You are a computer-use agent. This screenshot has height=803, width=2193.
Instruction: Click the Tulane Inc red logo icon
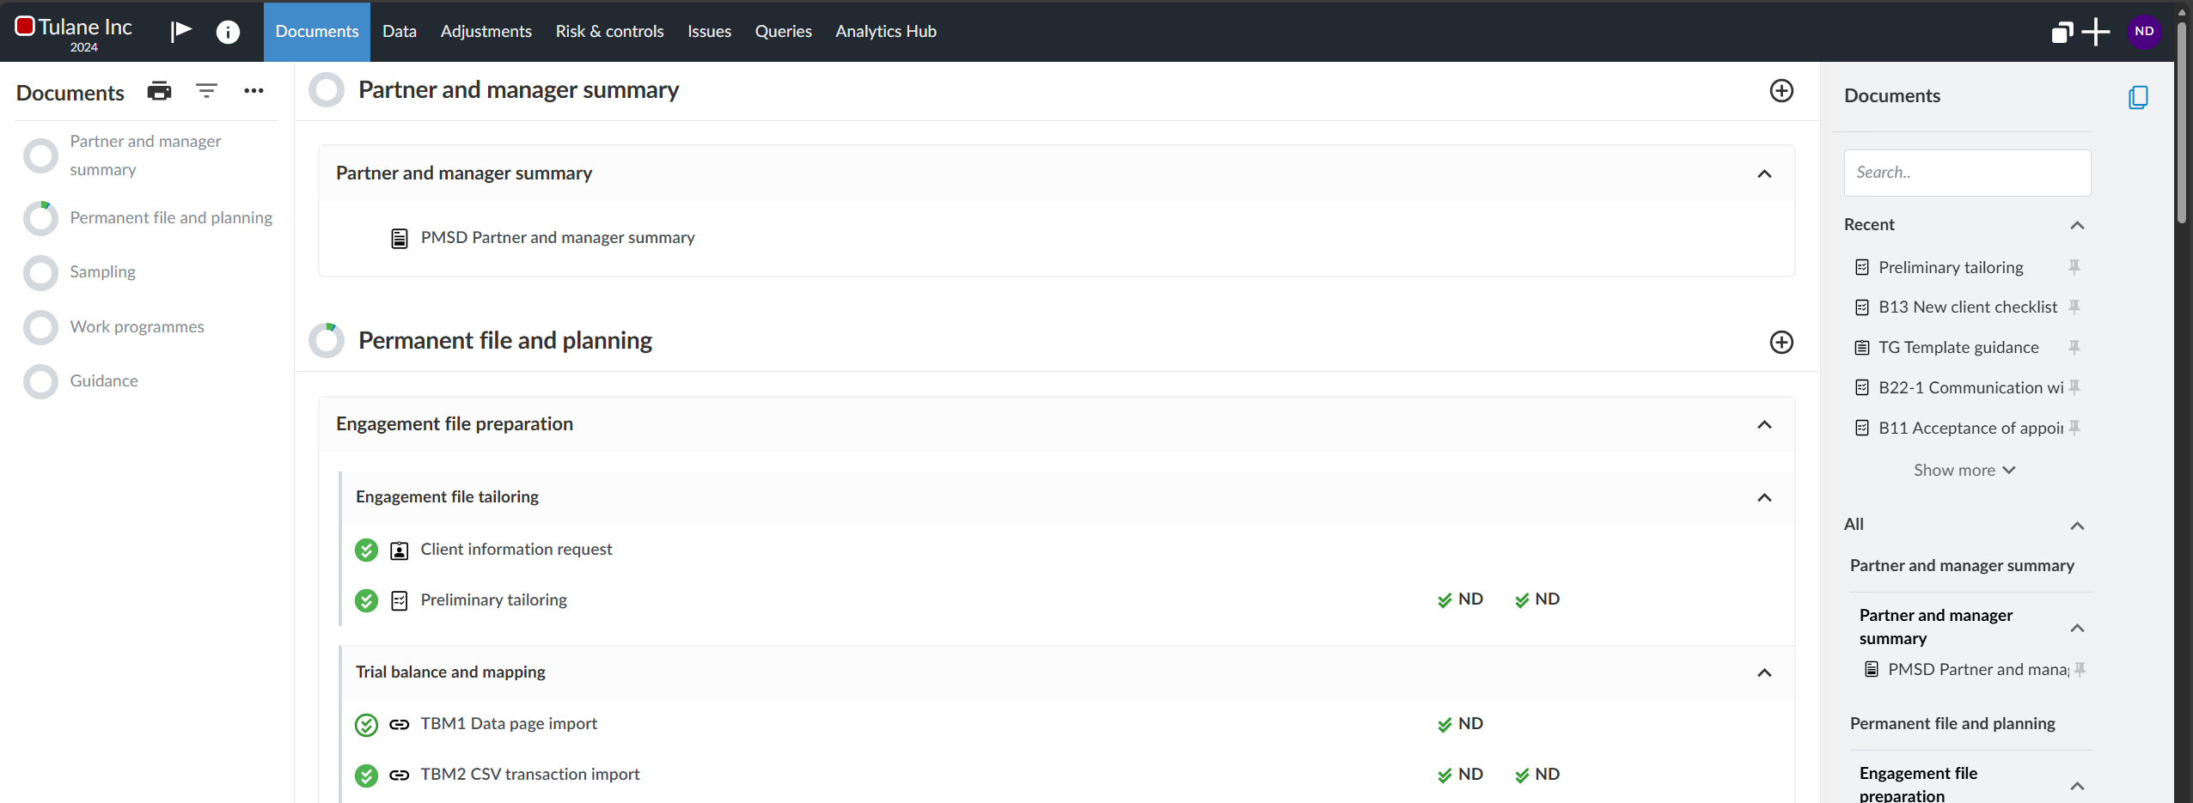point(25,27)
